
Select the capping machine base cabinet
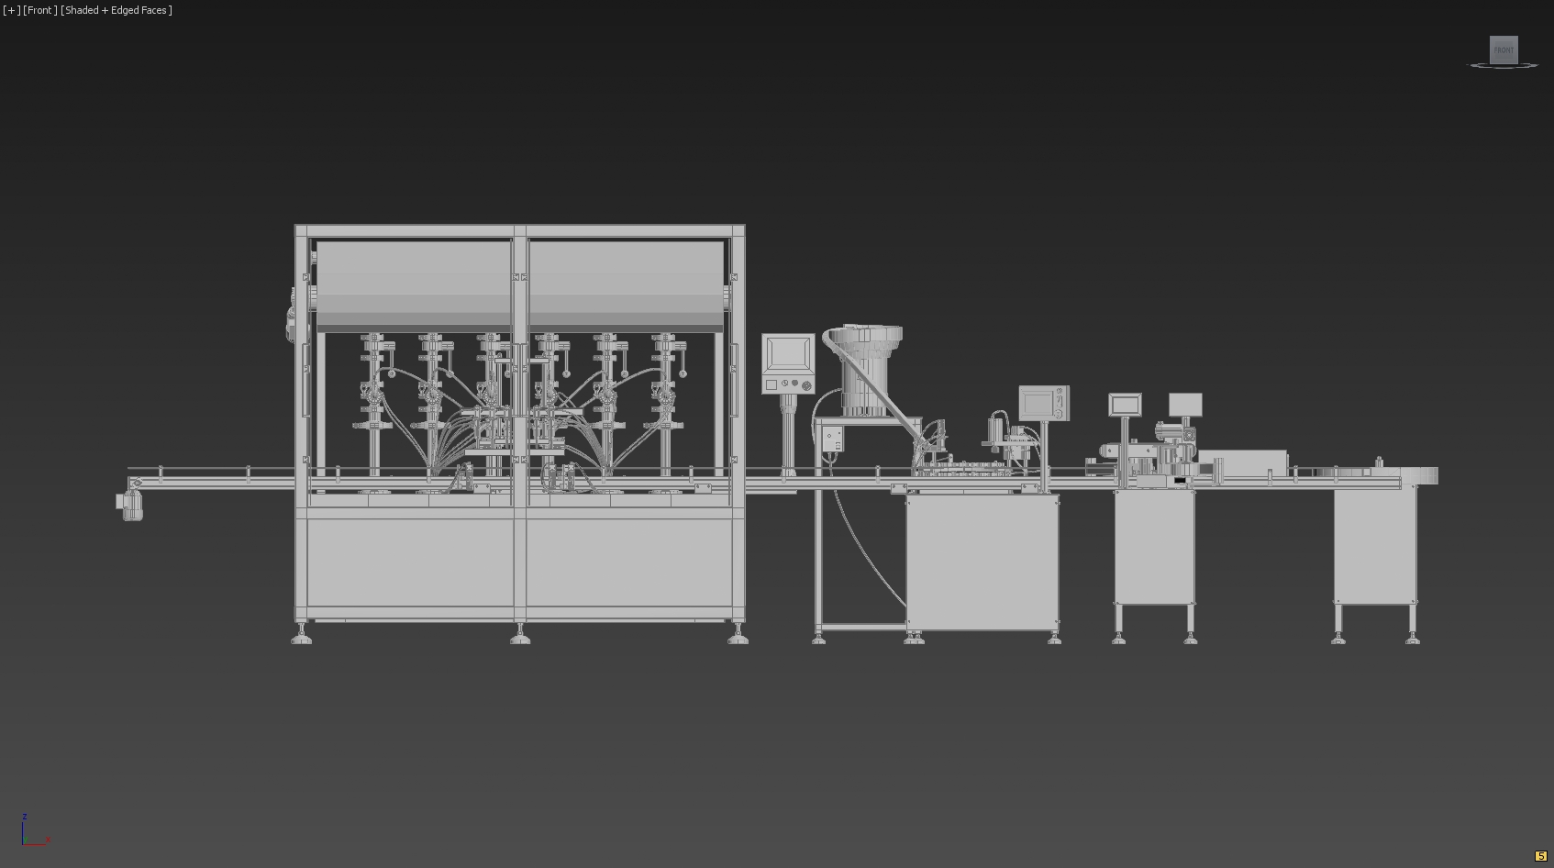click(x=982, y=562)
